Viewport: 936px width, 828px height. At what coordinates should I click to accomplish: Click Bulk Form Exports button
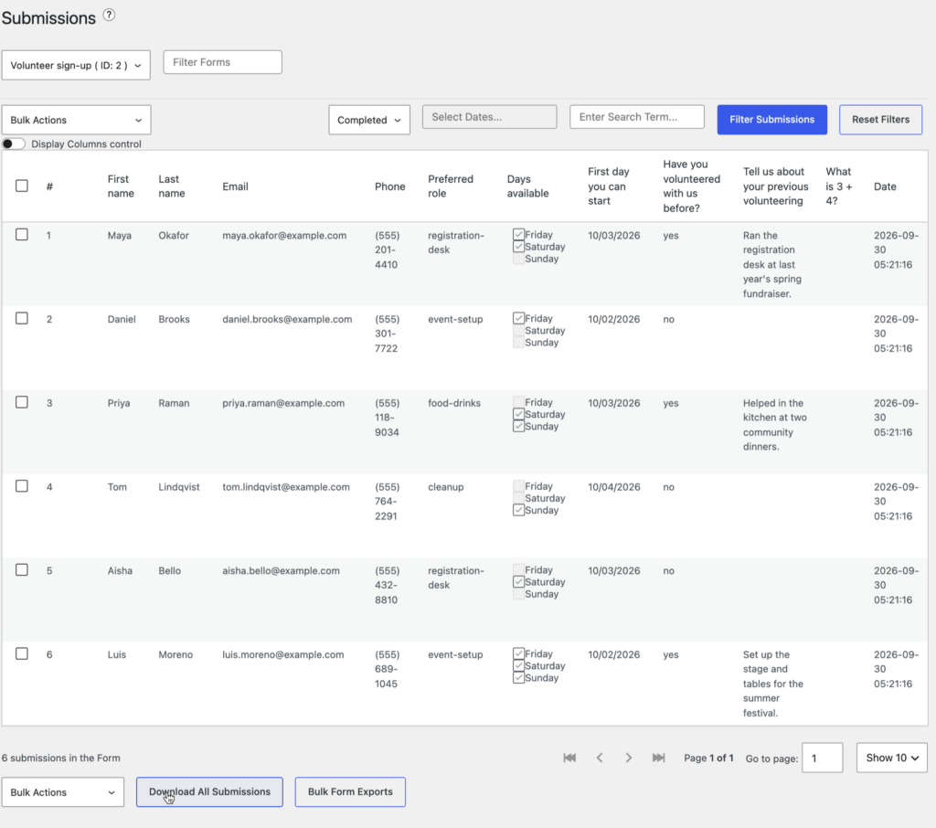(x=350, y=791)
